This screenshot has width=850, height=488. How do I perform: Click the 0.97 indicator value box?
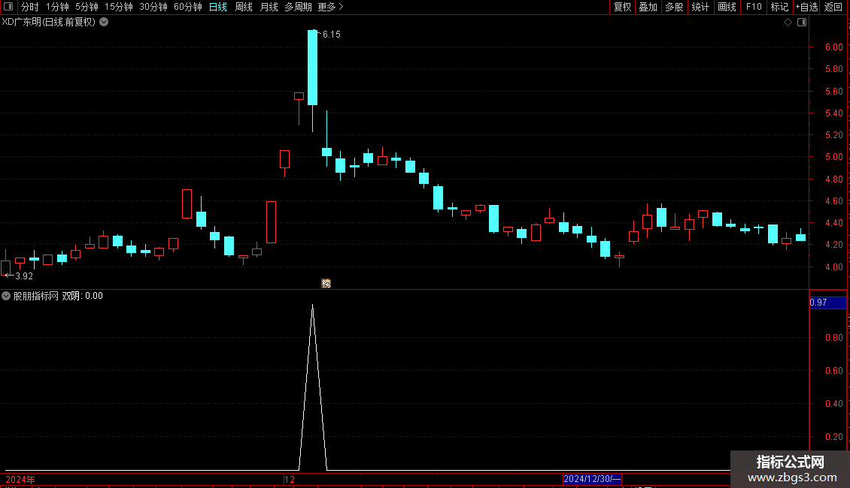pyautogui.click(x=827, y=303)
